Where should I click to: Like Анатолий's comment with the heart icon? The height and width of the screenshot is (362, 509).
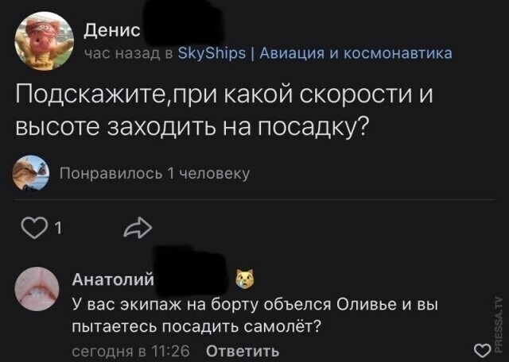pos(481,350)
